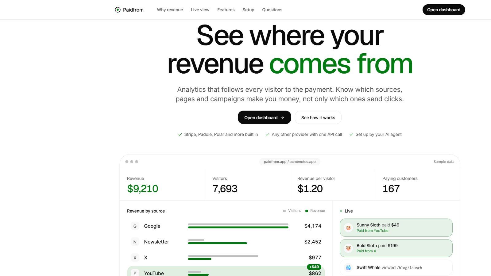Open the Paid from X link
The height and width of the screenshot is (276, 491).
366,251
